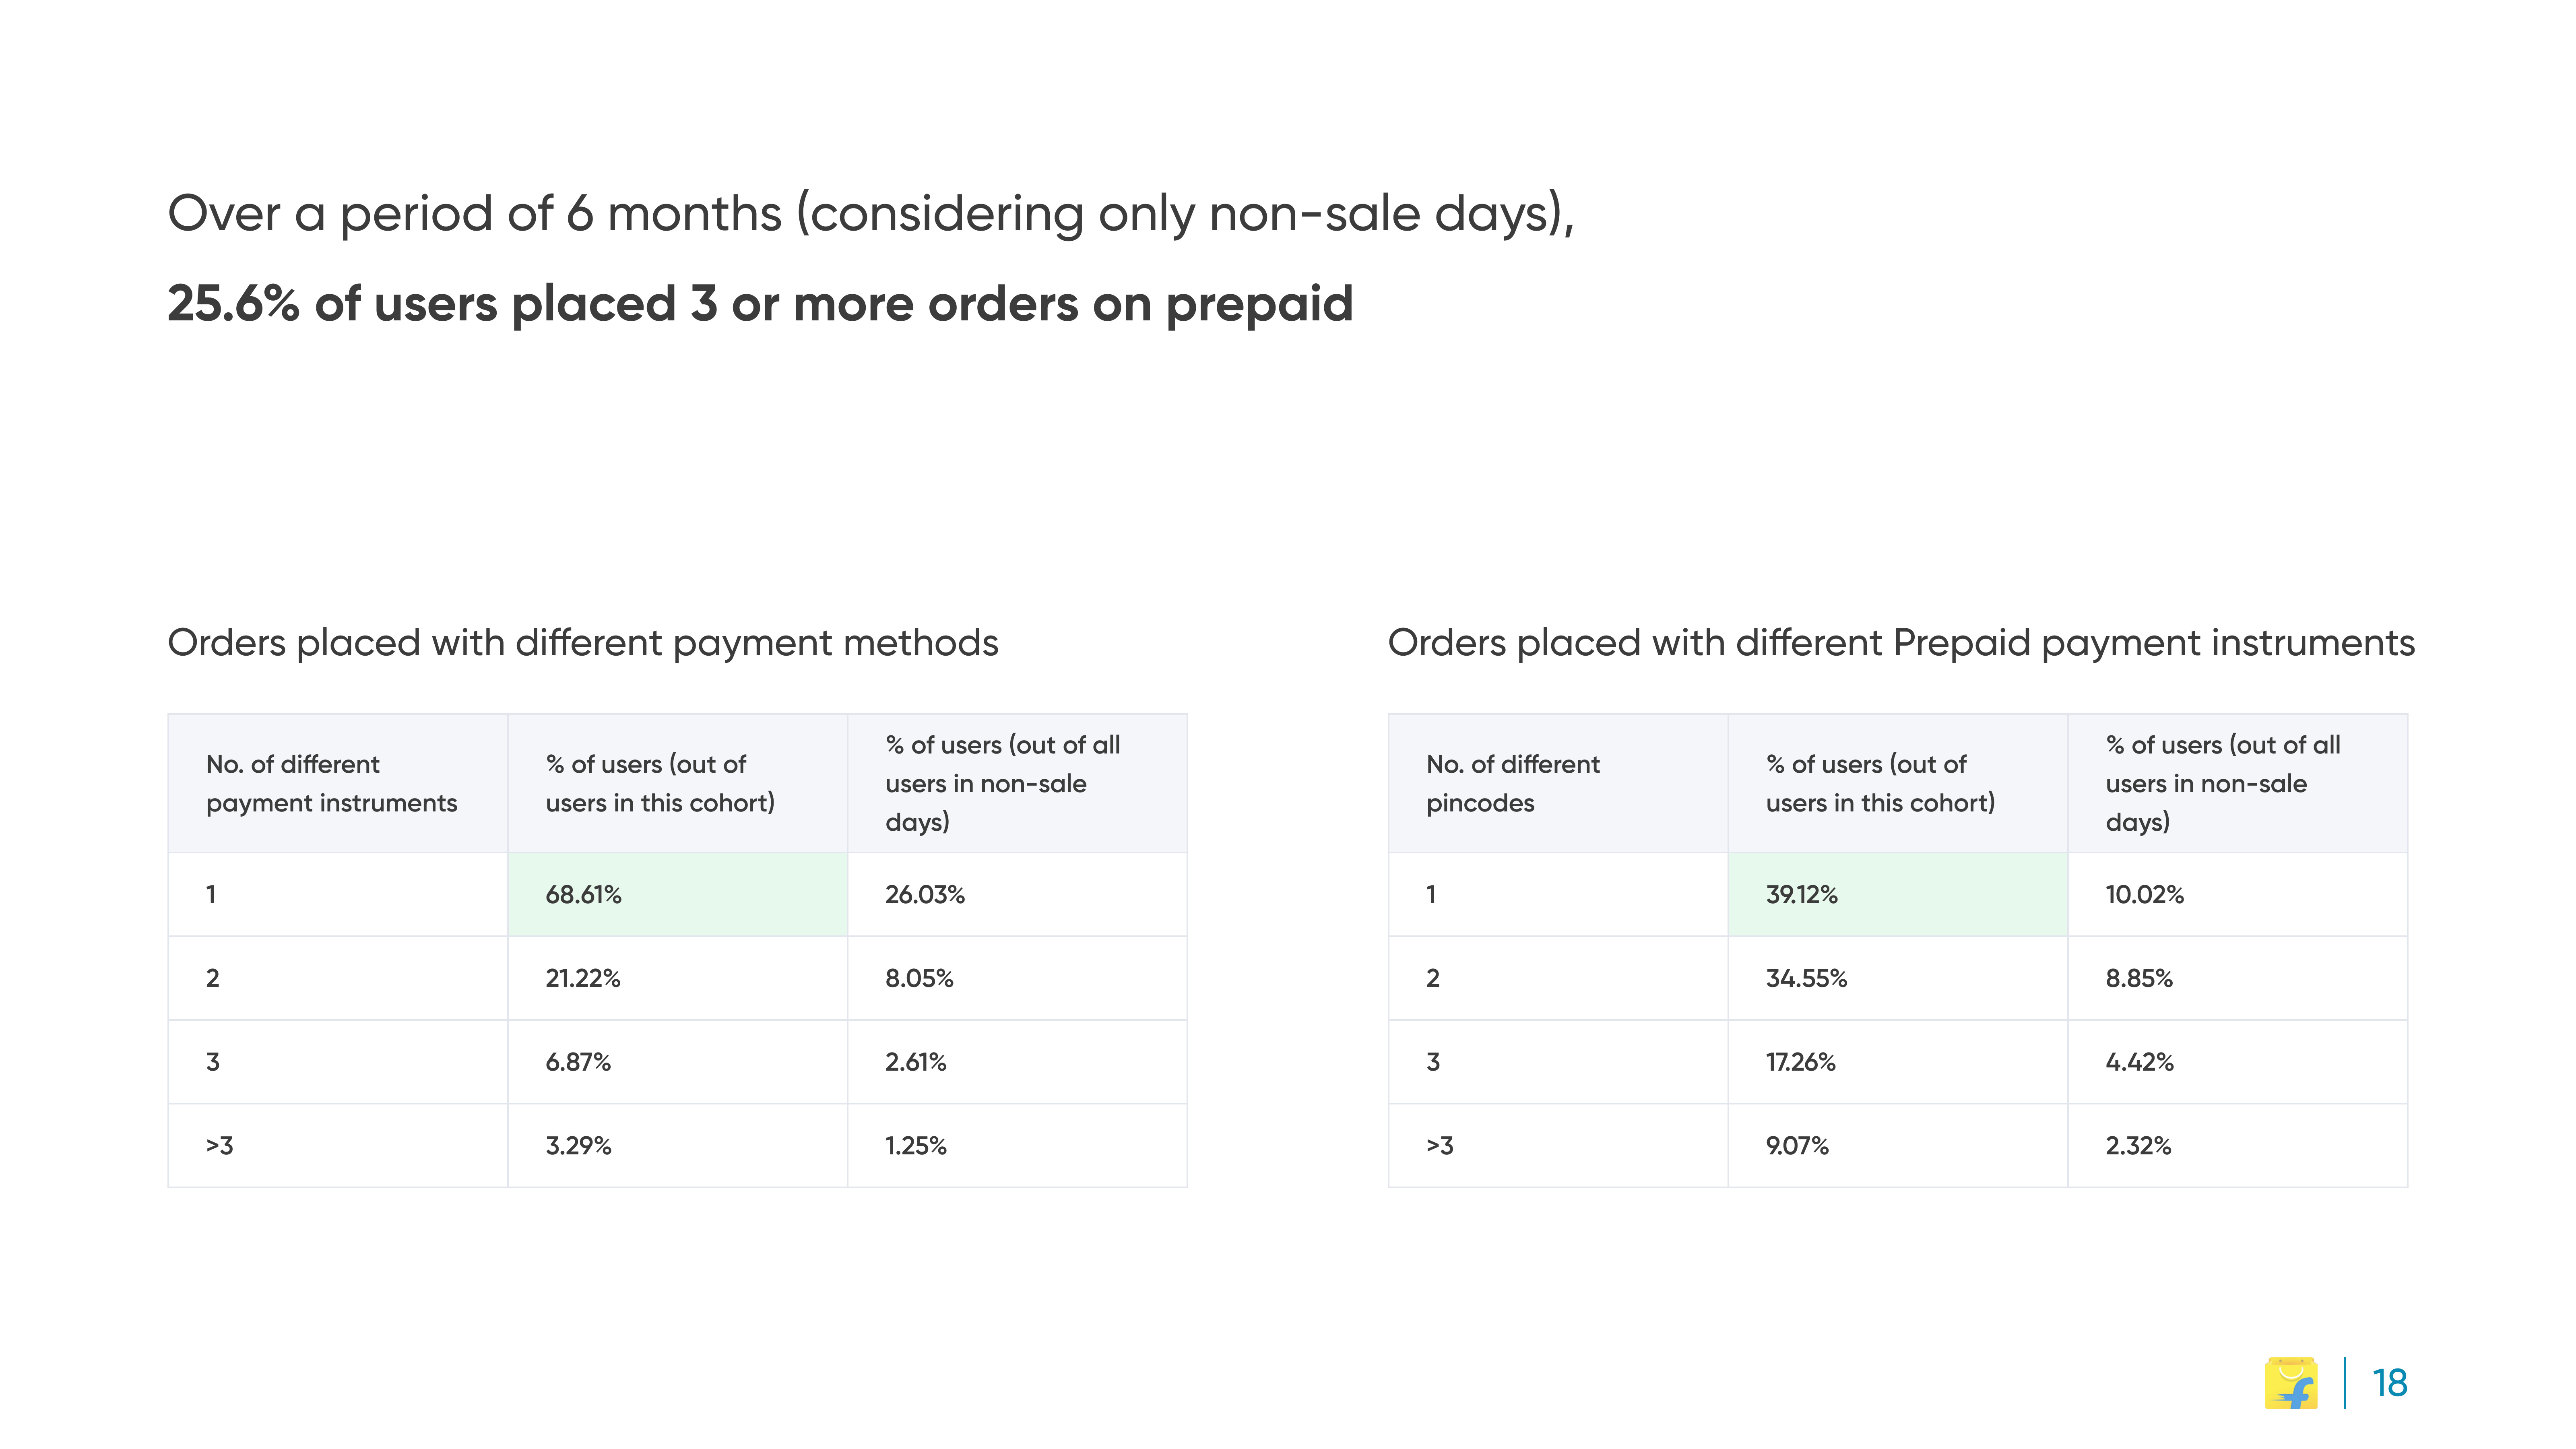This screenshot has height=1449, width=2576.
Task: Select the 10.02% table cell
Action: pyautogui.click(x=2237, y=894)
